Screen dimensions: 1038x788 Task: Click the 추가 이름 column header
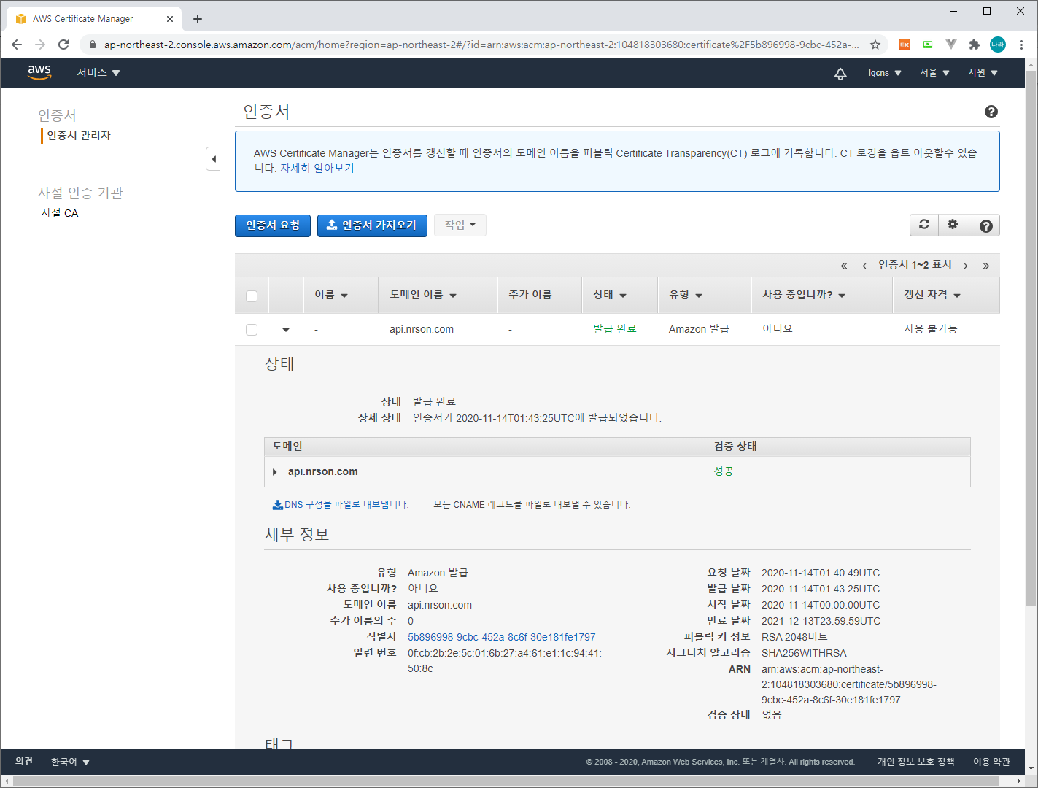(x=530, y=295)
